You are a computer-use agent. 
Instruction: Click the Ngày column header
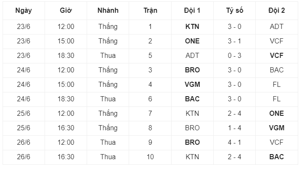23,11
